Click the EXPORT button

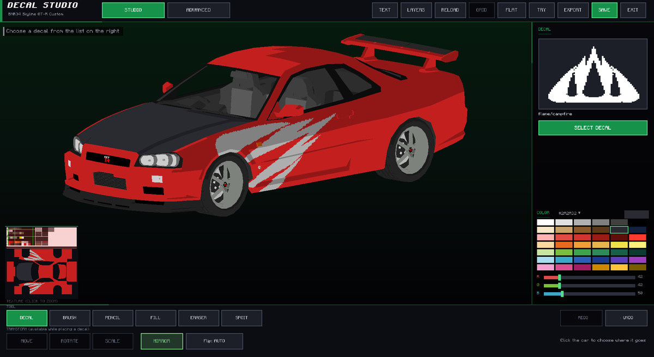click(573, 10)
